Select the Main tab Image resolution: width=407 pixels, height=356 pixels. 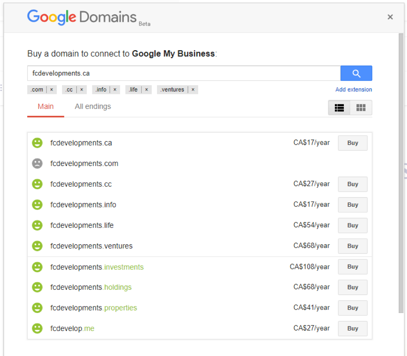coord(46,107)
